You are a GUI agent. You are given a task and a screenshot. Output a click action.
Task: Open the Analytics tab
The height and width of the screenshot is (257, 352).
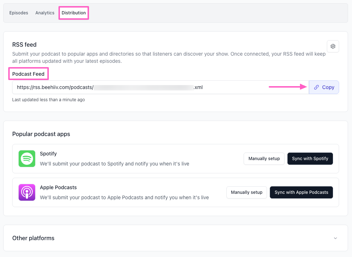pos(45,13)
